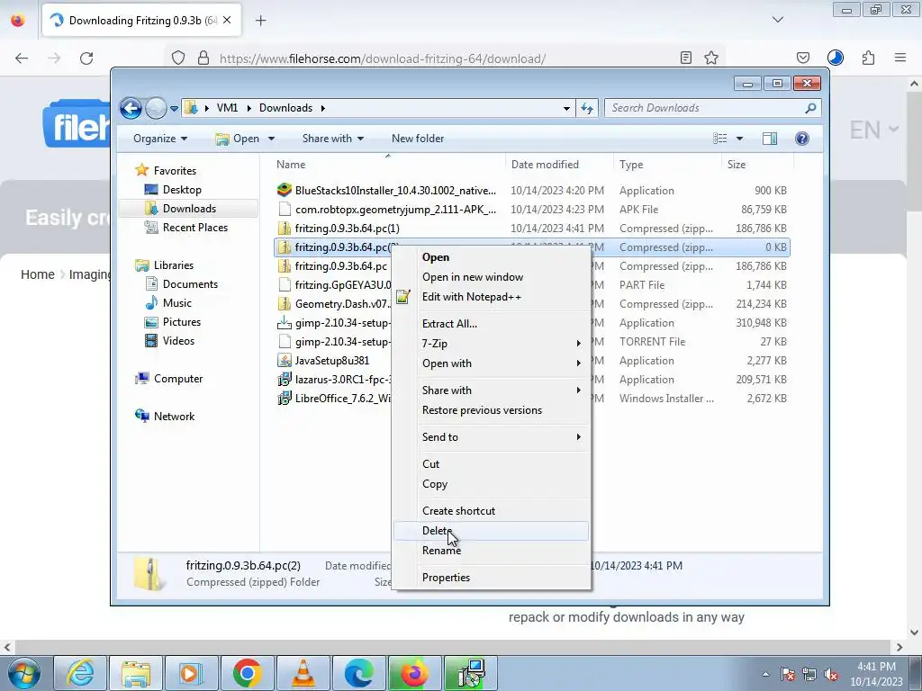The height and width of the screenshot is (691, 922).
Task: Toggle the preview pane button in Explorer
Action: [770, 139]
